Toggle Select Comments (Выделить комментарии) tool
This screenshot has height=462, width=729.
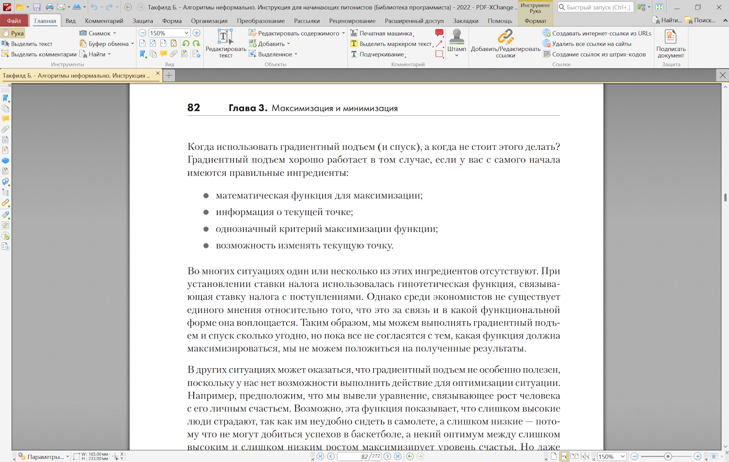click(x=39, y=54)
